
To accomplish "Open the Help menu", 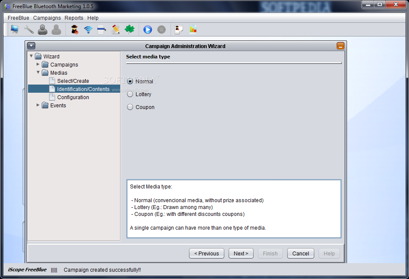I will (x=93, y=18).
